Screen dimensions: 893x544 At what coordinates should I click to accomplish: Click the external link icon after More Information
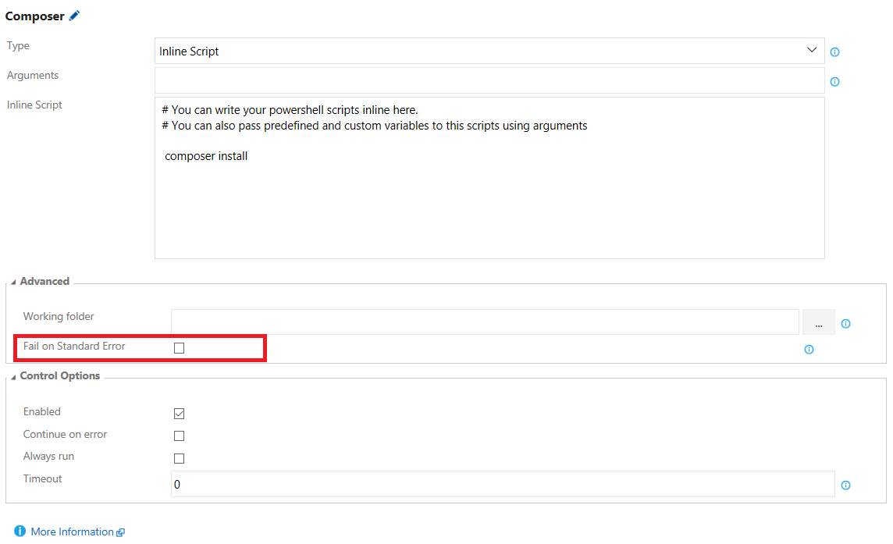tap(120, 533)
